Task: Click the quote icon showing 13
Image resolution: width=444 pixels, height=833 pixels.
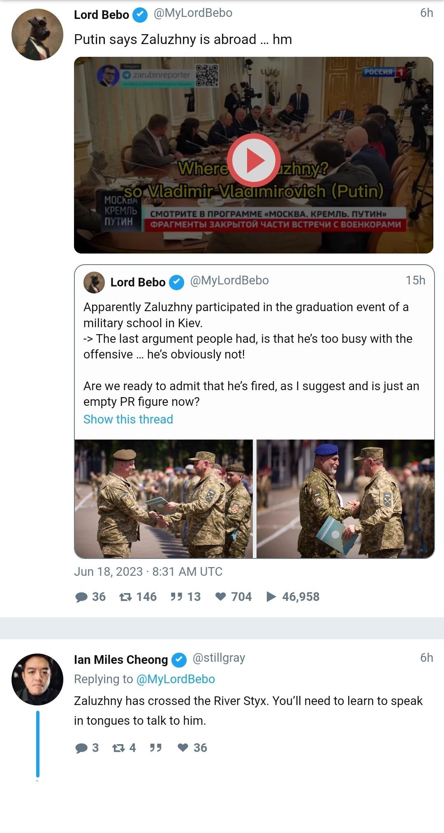Action: 176,597
